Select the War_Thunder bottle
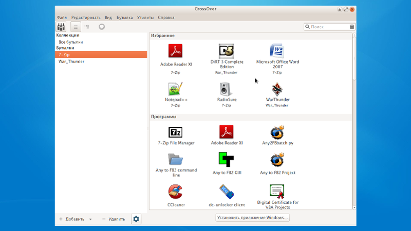The image size is (411, 231). 101,61
